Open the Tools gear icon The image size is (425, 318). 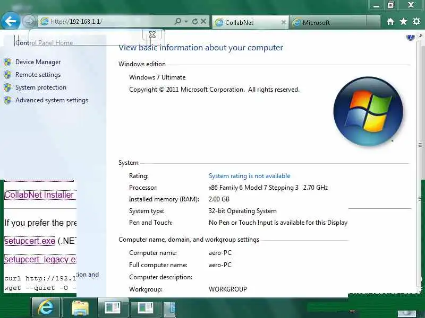tap(416, 22)
